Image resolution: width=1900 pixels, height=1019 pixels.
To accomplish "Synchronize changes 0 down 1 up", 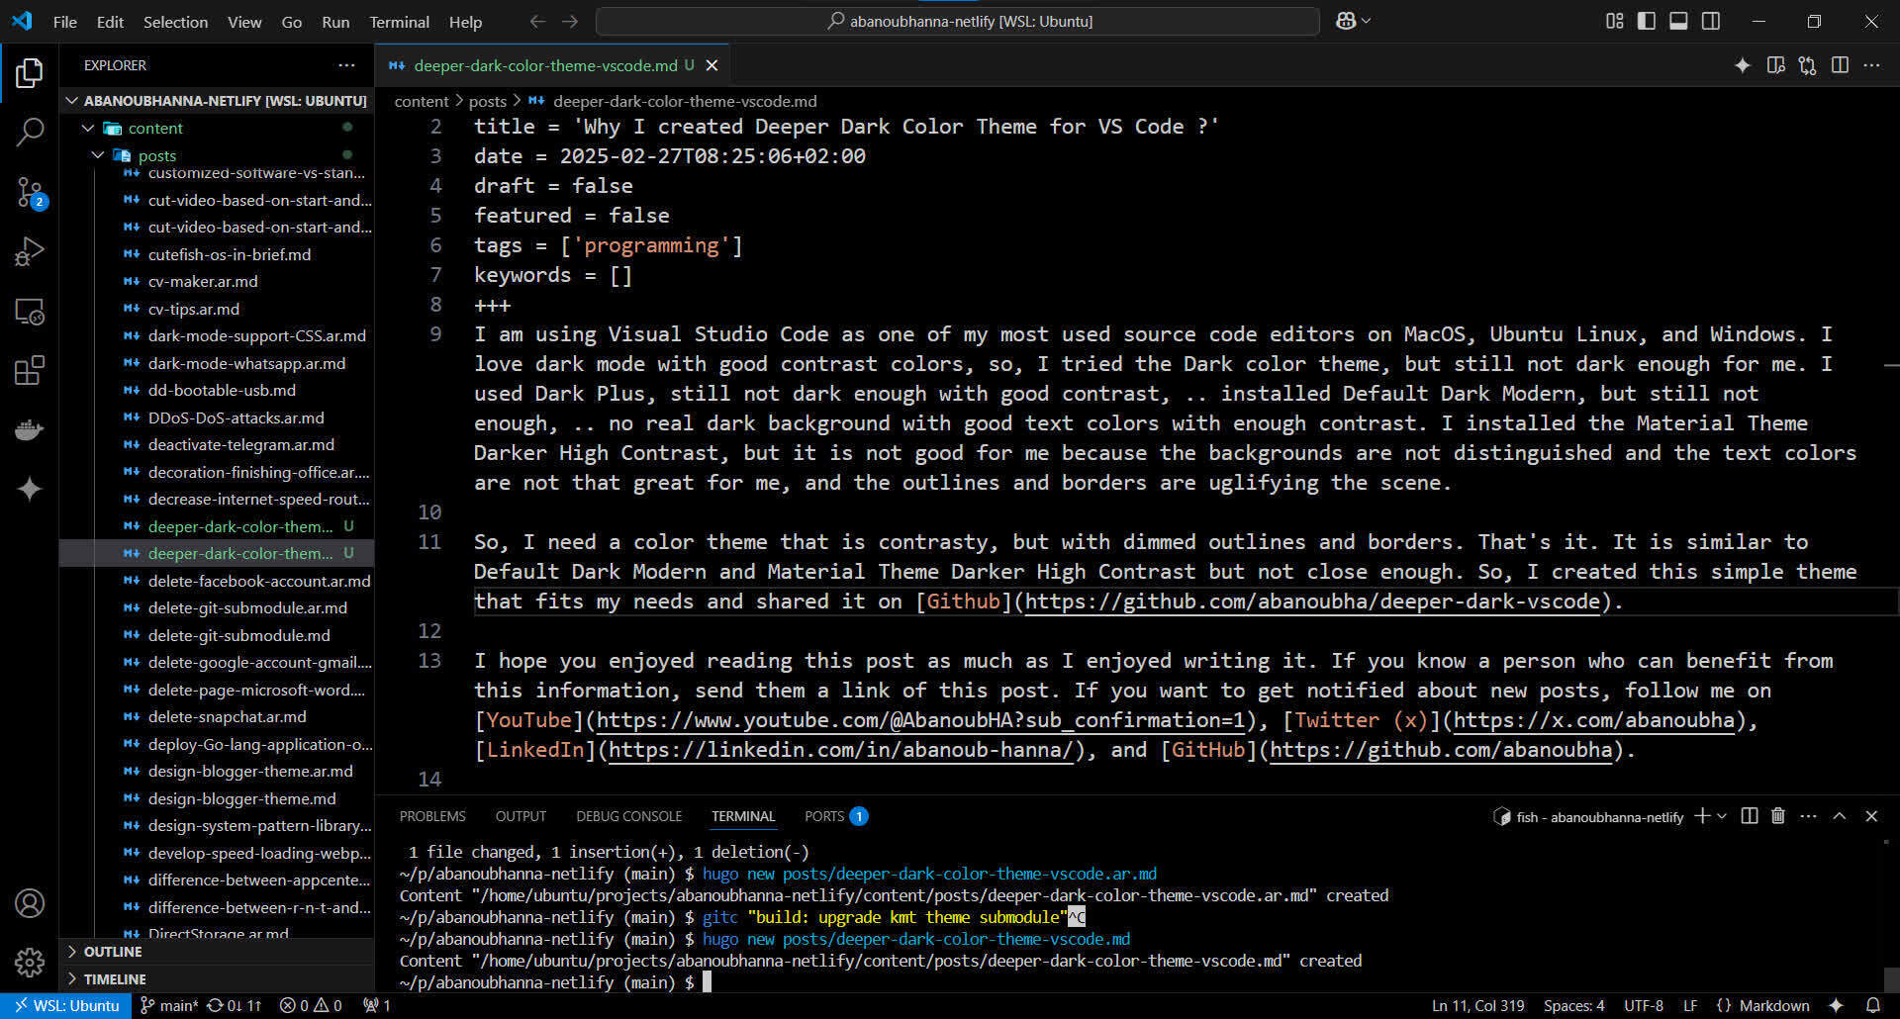I will pyautogui.click(x=235, y=1005).
